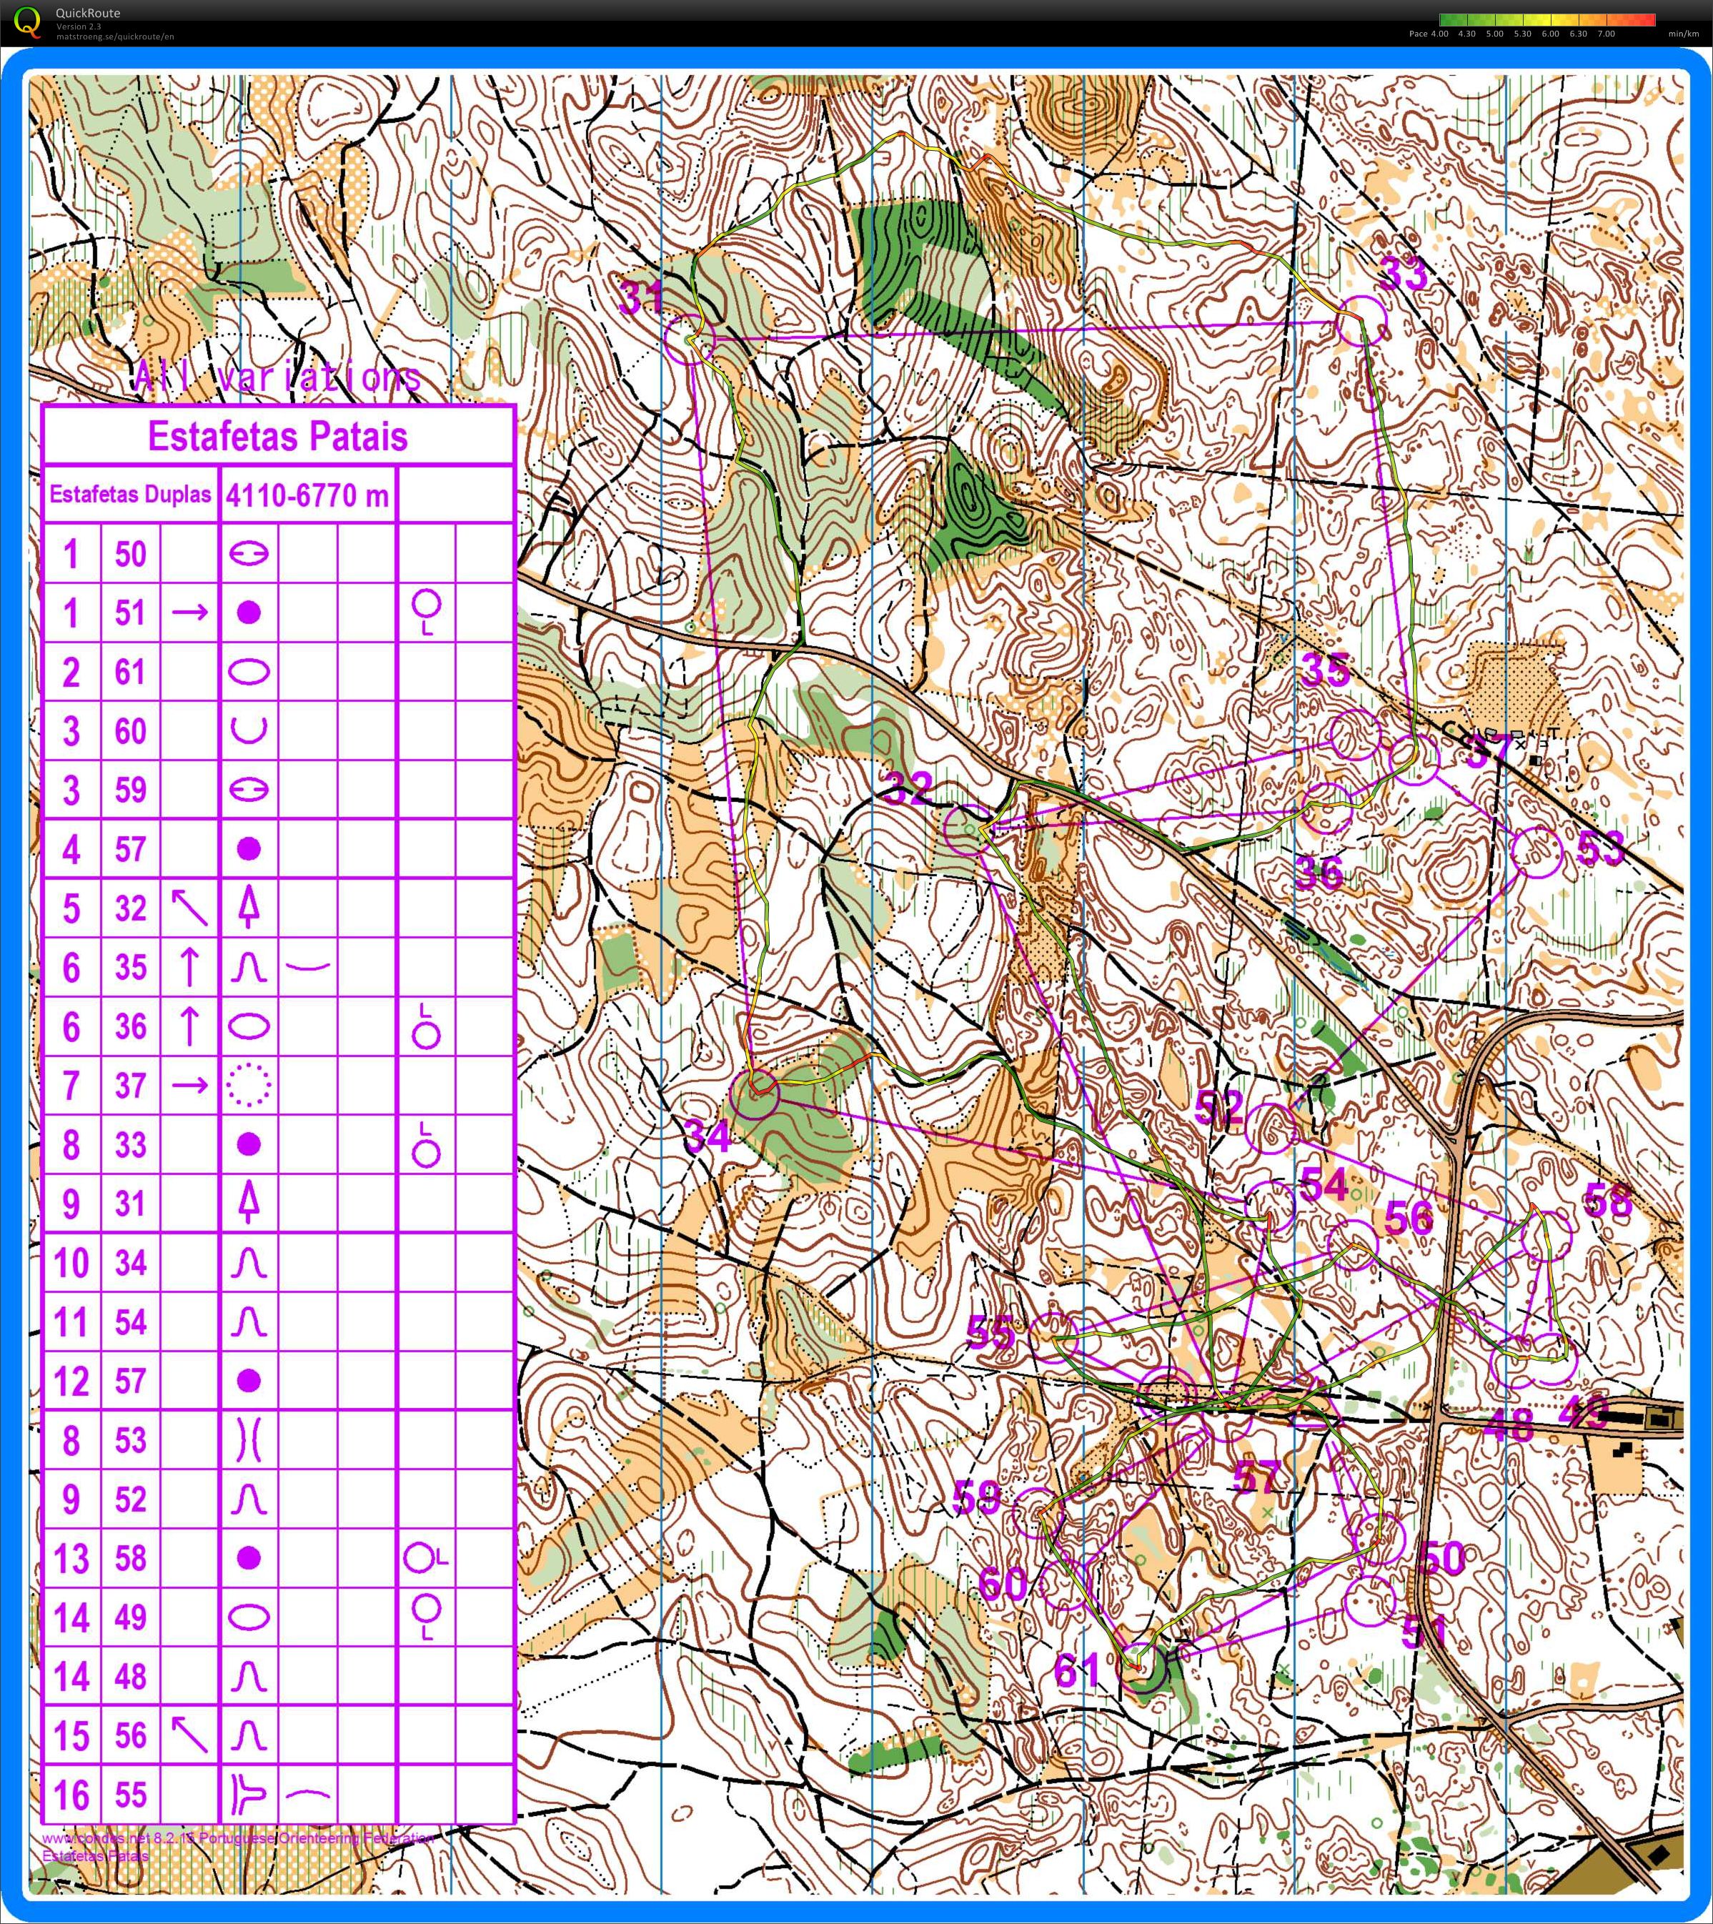The height and width of the screenshot is (1924, 1713).
Task: Click control circle 56 on the map
Action: [1353, 1244]
